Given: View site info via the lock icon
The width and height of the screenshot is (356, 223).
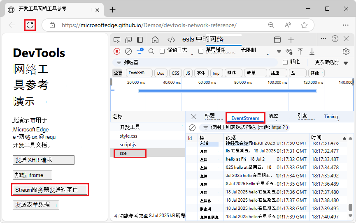Looking at the screenshot, I should tap(52, 25).
